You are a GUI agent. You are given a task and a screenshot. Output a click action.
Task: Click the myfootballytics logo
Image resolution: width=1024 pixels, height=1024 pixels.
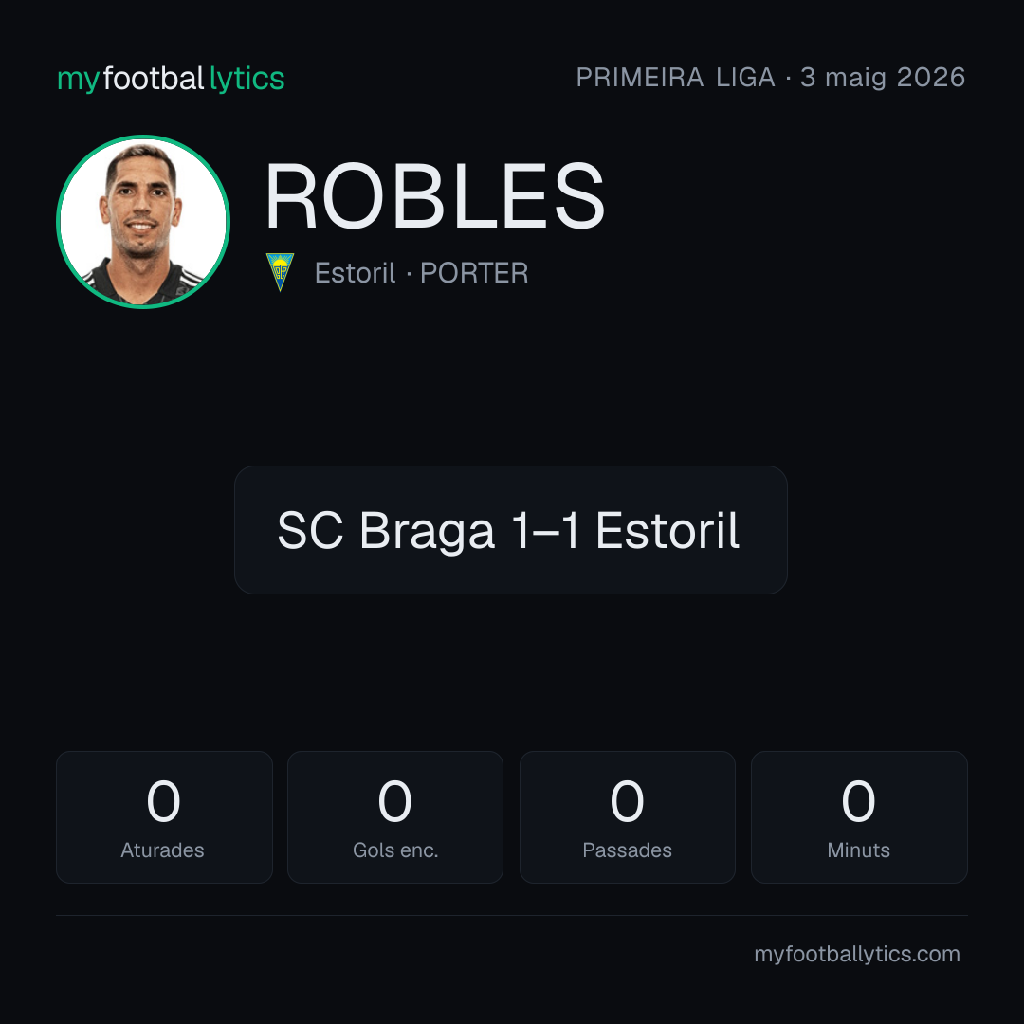pos(171,79)
